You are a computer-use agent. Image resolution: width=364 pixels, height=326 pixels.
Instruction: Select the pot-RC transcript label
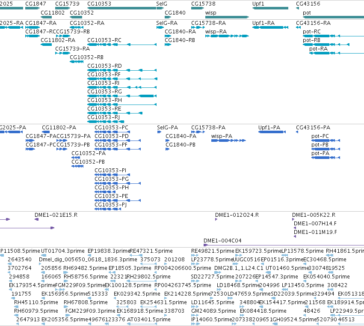click(x=312, y=32)
